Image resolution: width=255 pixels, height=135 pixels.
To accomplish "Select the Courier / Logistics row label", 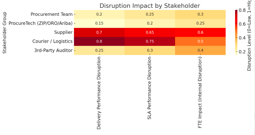I will (52, 41).
